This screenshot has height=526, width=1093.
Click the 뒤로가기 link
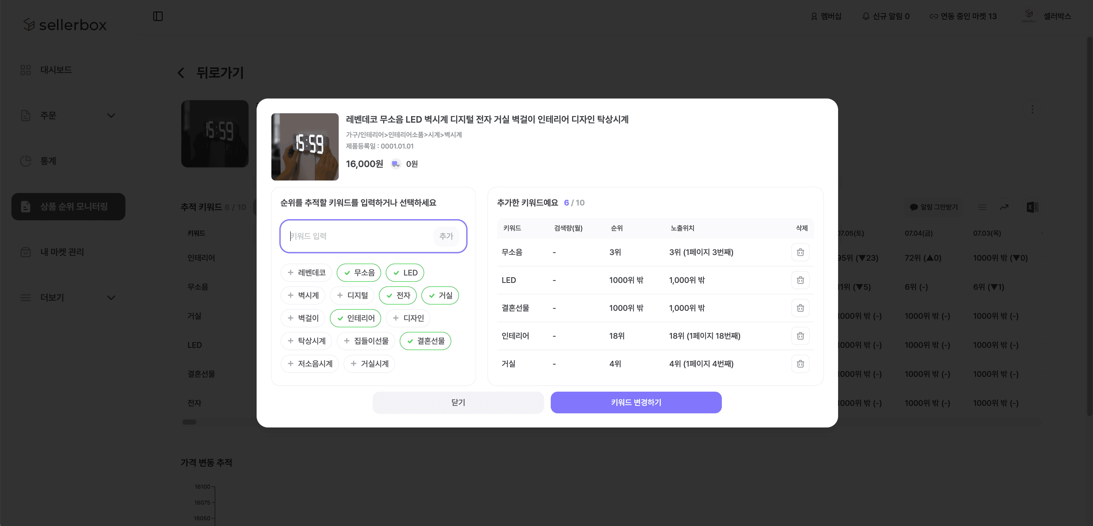(x=220, y=73)
